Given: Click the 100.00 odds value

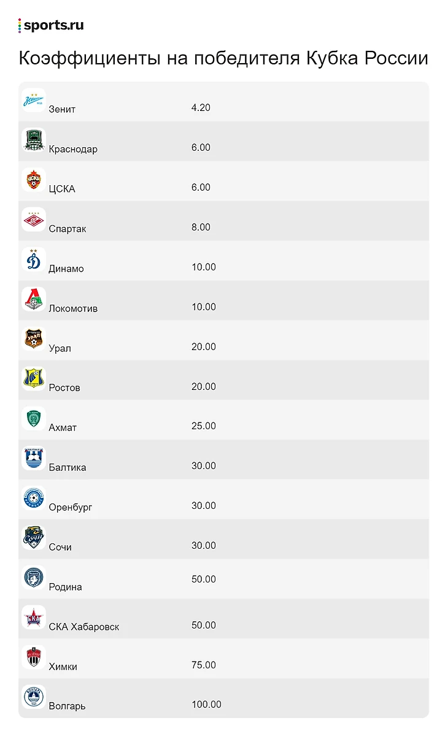Looking at the screenshot, I should coord(206,705).
